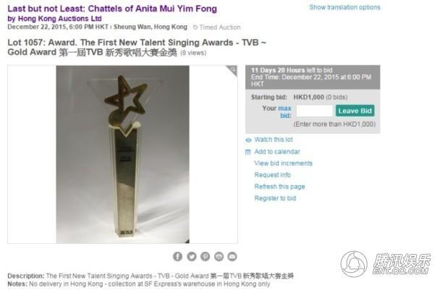Email this lot using envelope icon

(232, 256)
